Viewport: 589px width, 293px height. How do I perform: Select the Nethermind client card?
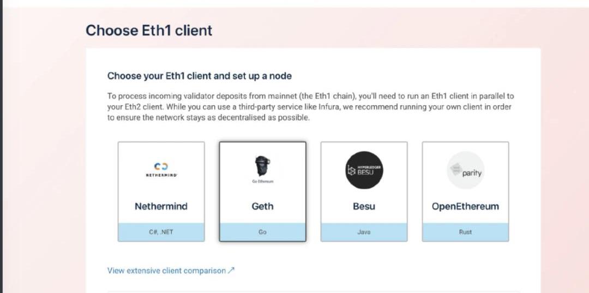[x=161, y=192]
